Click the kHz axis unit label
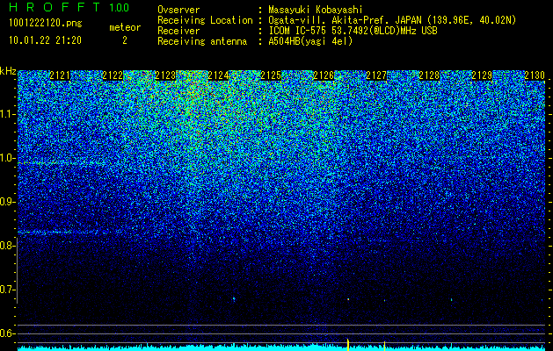 pos(8,71)
